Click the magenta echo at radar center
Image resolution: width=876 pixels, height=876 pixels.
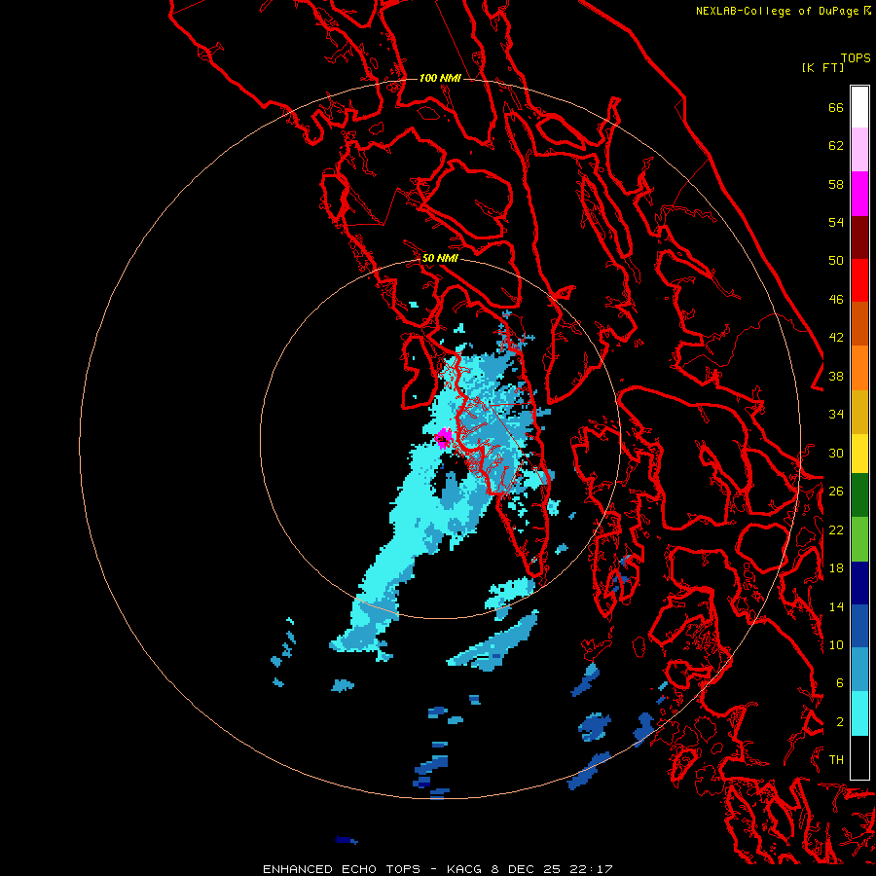click(x=444, y=437)
